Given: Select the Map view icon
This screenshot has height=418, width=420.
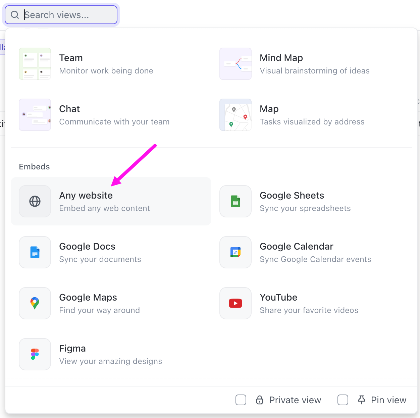Looking at the screenshot, I should pyautogui.click(x=235, y=115).
